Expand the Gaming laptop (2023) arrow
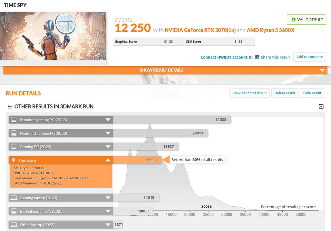Viewport: 331px width, 231px height. [108, 198]
